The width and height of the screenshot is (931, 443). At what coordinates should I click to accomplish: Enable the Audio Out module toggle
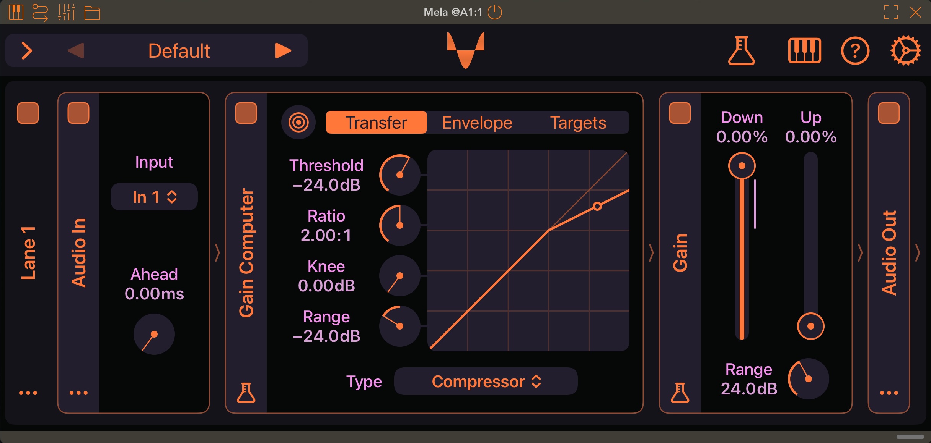(889, 113)
